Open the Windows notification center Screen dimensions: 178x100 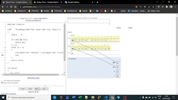[174, 97]
